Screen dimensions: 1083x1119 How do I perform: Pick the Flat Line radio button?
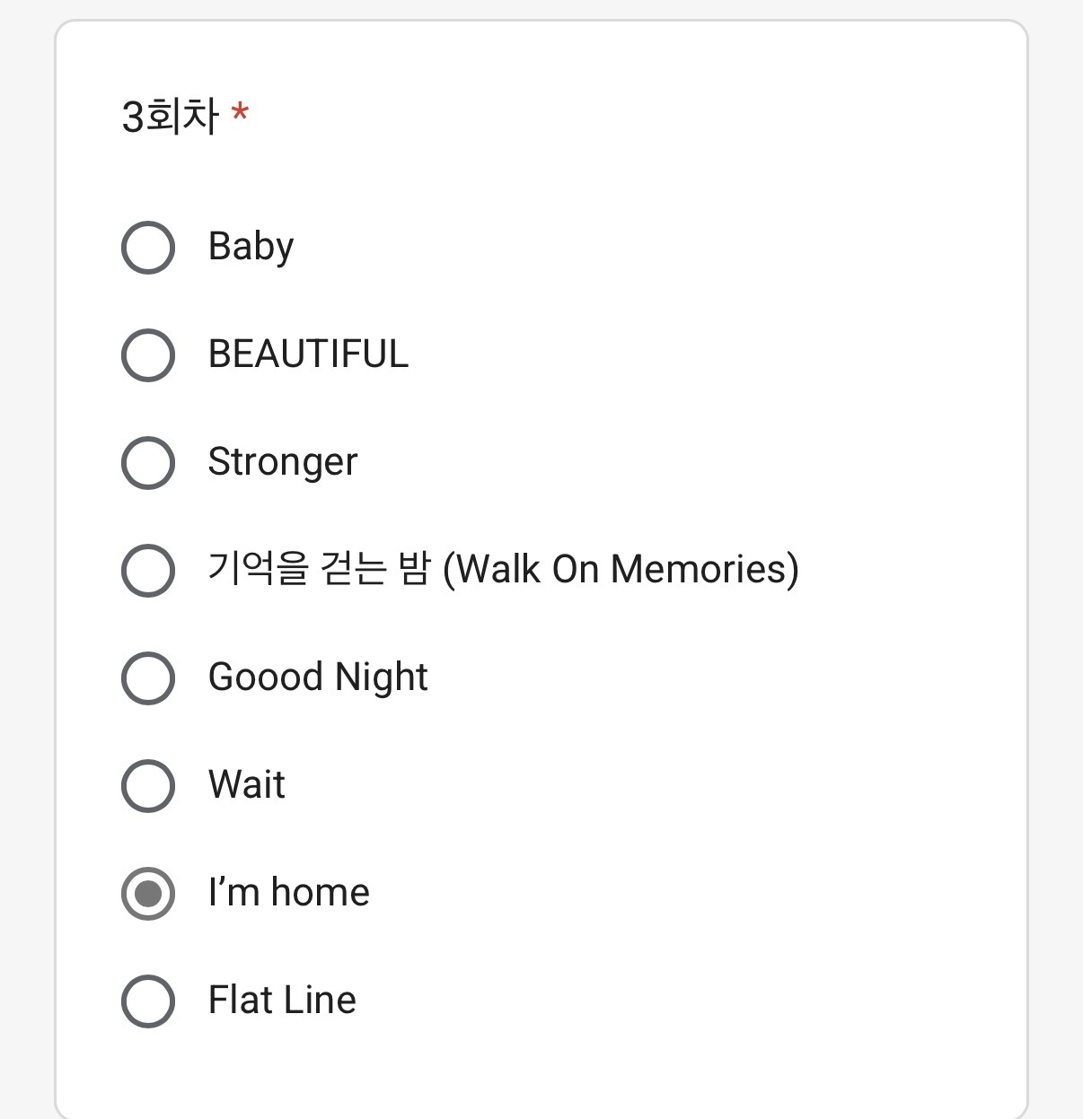click(x=148, y=1001)
